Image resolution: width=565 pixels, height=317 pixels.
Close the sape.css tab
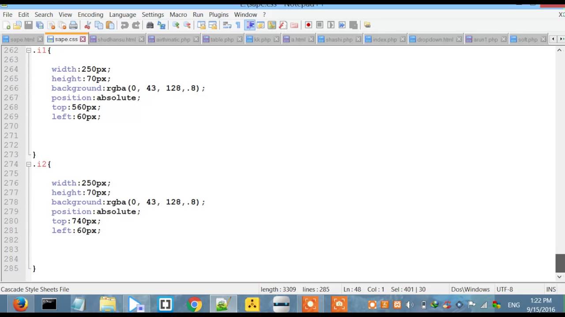pos(83,39)
